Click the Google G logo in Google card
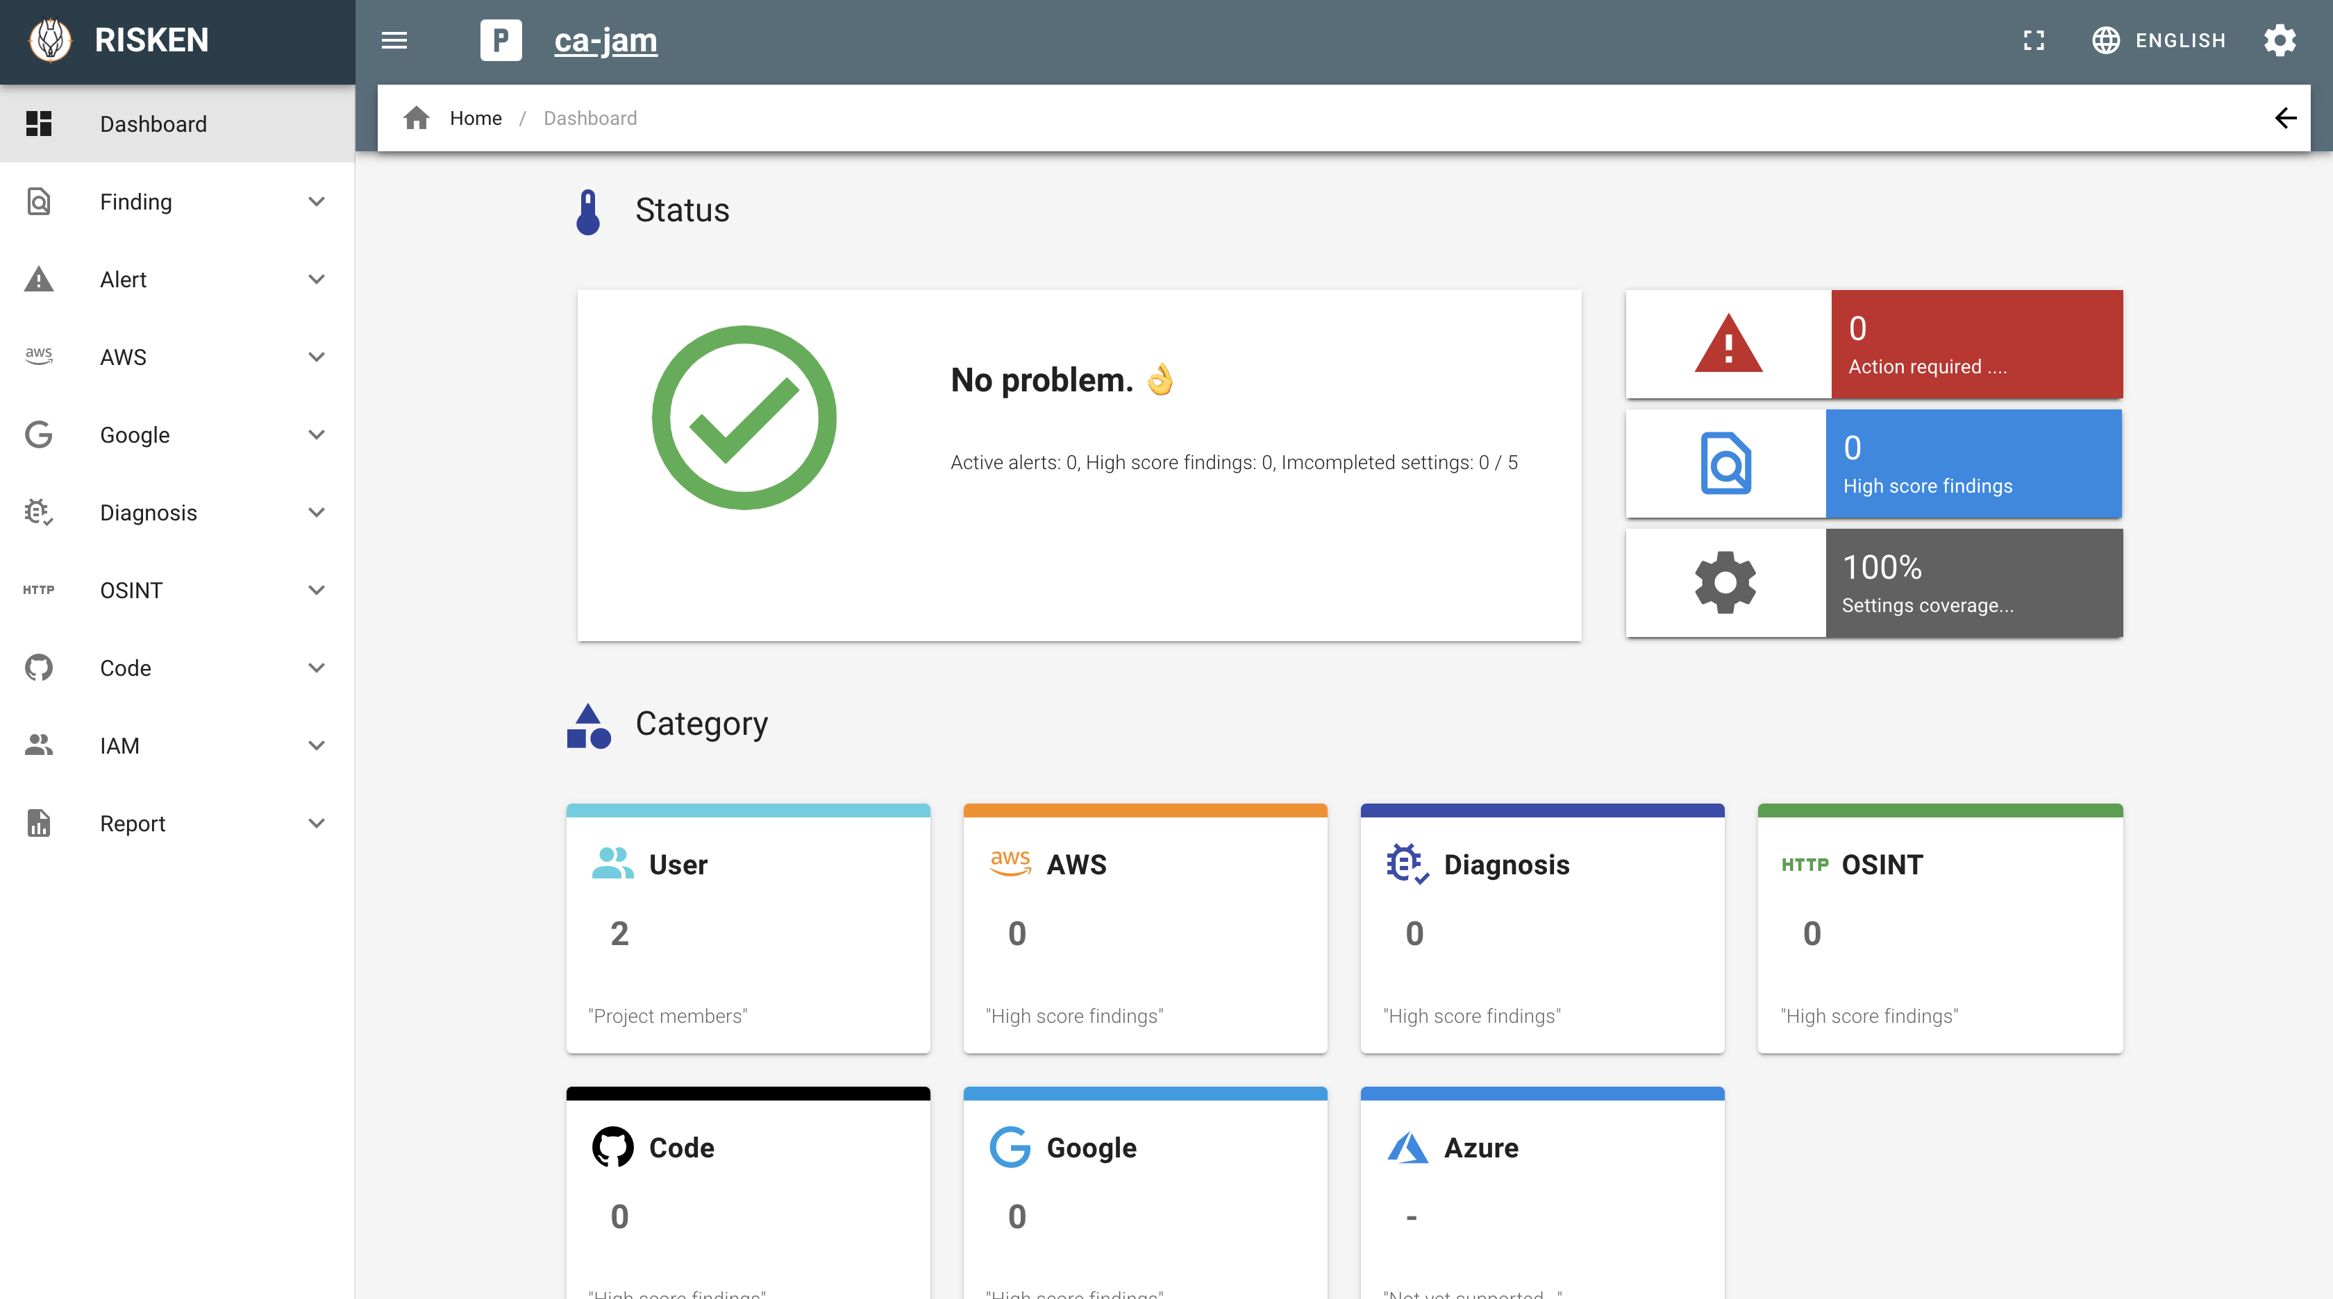Screen dimensions: 2333x1299 pyautogui.click(x=1011, y=1148)
